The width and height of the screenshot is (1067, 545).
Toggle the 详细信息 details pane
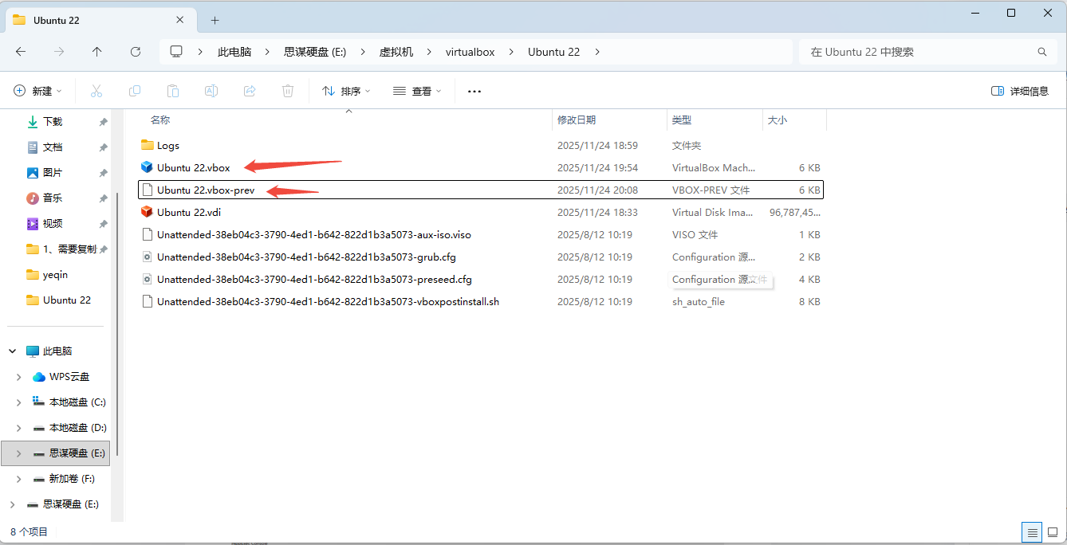click(1020, 91)
